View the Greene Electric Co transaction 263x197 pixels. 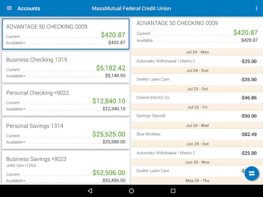click(x=197, y=98)
